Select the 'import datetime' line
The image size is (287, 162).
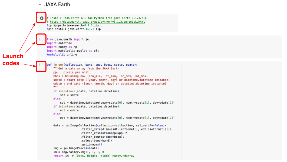click(x=59, y=43)
